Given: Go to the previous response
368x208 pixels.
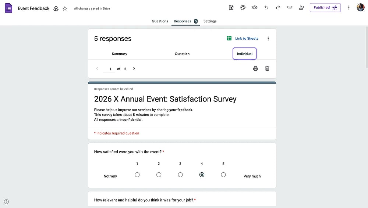Looking at the screenshot, I should click(97, 68).
